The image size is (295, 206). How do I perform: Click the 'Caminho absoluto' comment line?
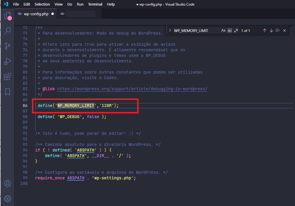(98, 144)
